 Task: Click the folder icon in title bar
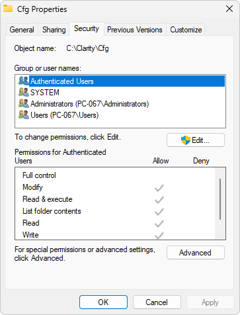[x=8, y=9]
